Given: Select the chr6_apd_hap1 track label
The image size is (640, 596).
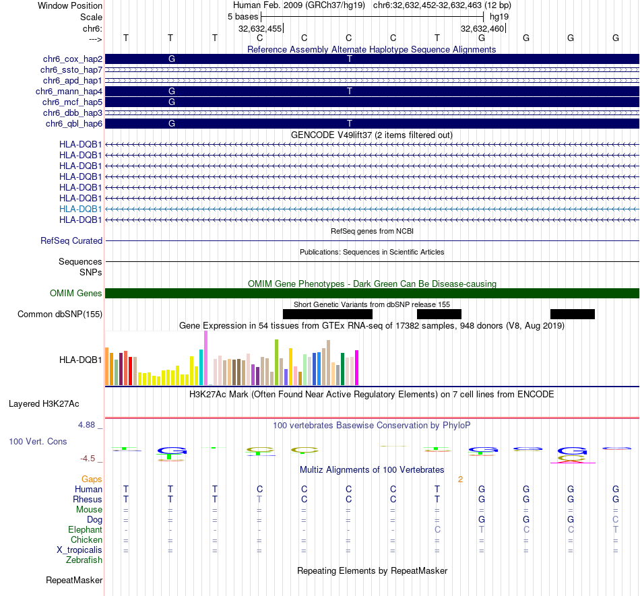Looking at the screenshot, I should coord(73,80).
